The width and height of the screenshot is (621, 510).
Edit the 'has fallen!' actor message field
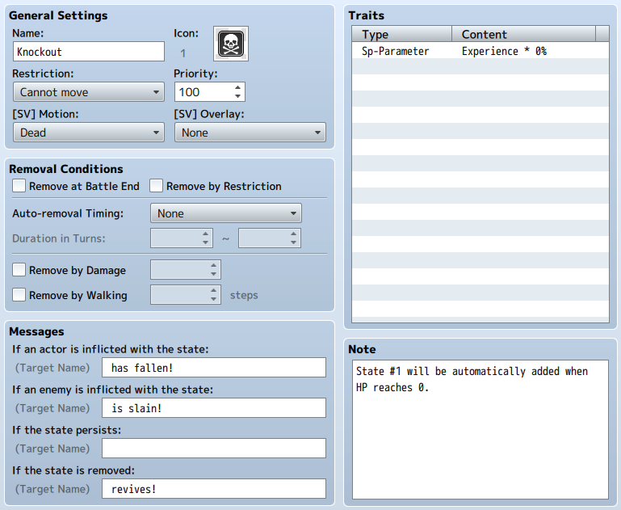(214, 368)
